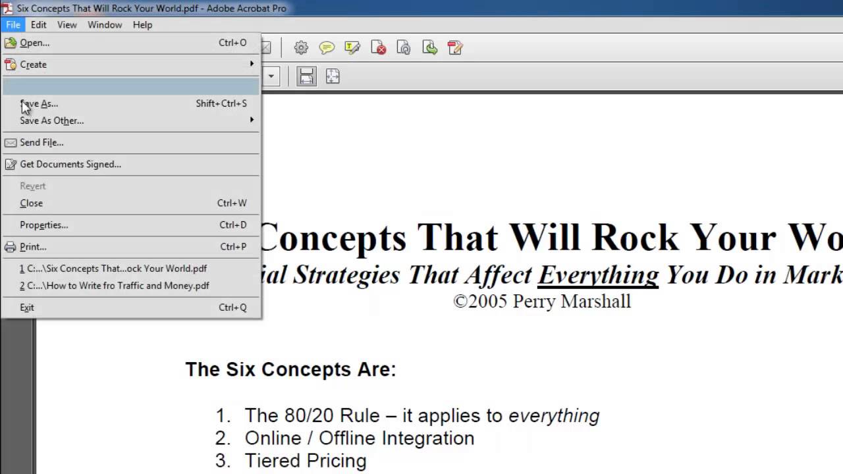Click the page icon with green arrow
Image resolution: width=843 pixels, height=474 pixels.
pyautogui.click(x=429, y=47)
